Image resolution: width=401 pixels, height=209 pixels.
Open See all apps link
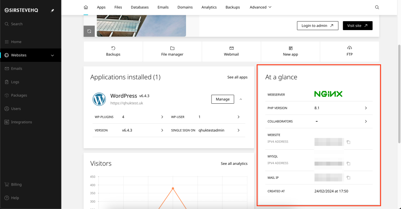pyautogui.click(x=237, y=77)
